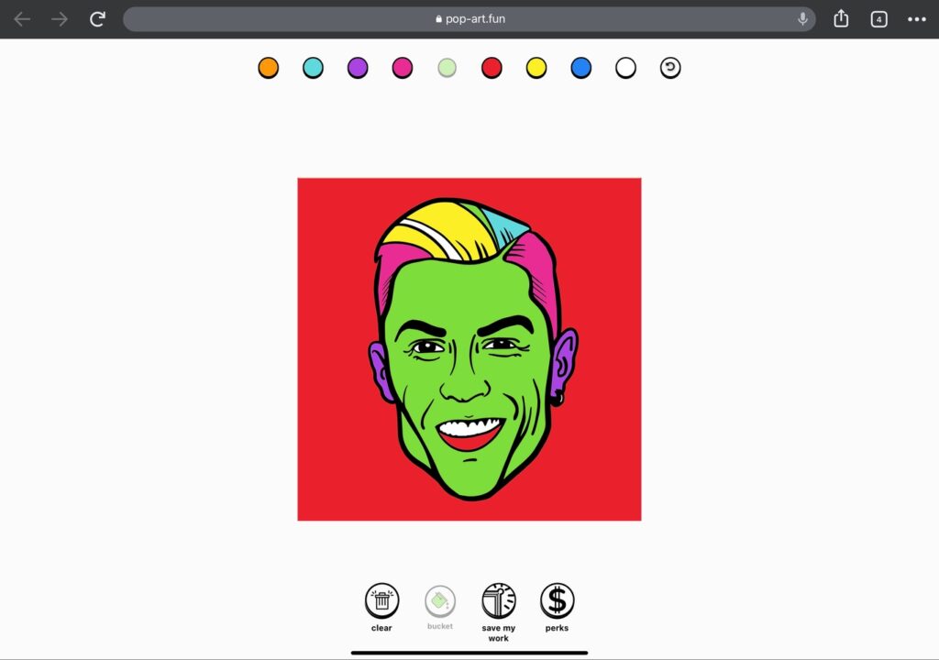Screen dimensions: 939x660
Task: Show the open tabs switcher
Action: tap(878, 19)
